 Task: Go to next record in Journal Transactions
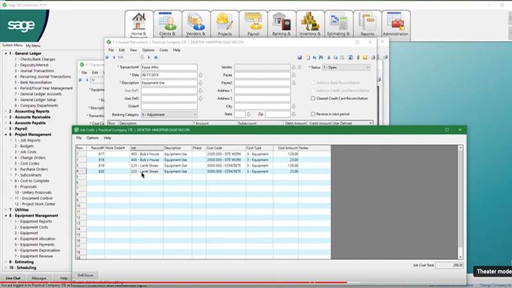[x=149, y=58]
